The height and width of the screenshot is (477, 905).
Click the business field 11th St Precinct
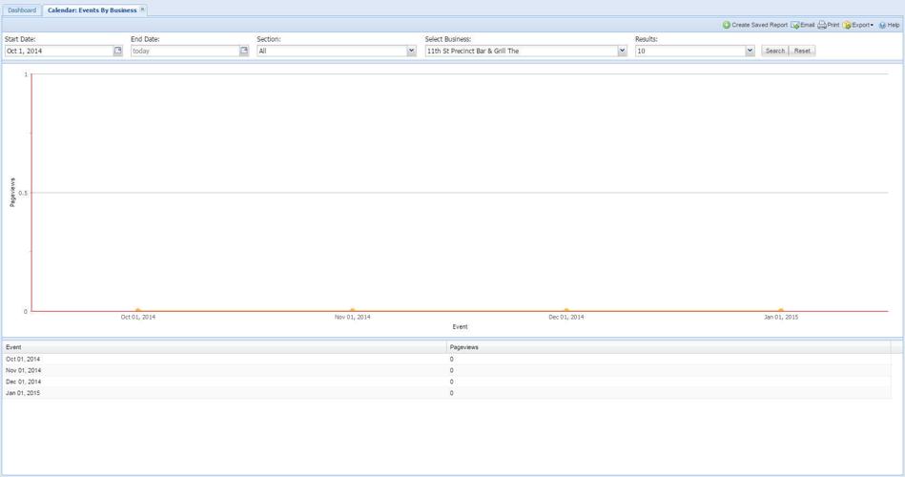tap(522, 51)
